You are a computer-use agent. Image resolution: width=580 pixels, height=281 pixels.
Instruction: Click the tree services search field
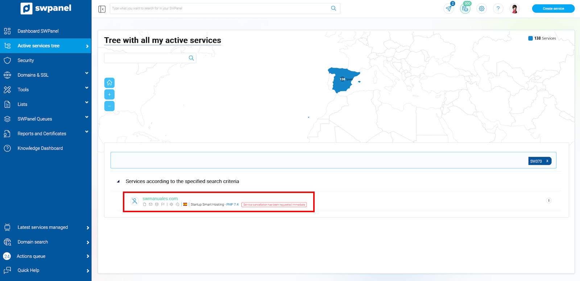pyautogui.click(x=146, y=58)
